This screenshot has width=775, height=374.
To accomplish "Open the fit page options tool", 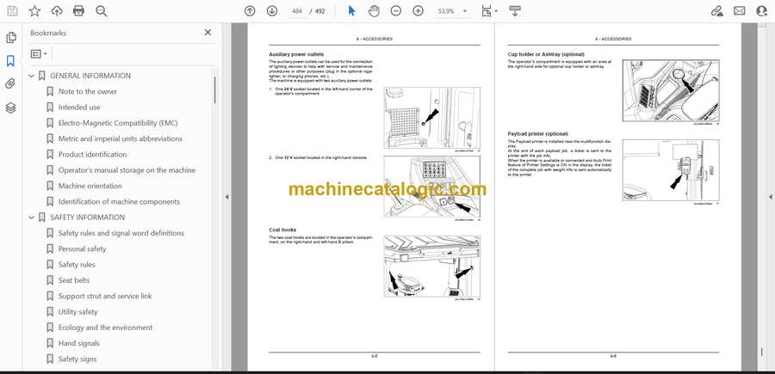I will coord(486,11).
